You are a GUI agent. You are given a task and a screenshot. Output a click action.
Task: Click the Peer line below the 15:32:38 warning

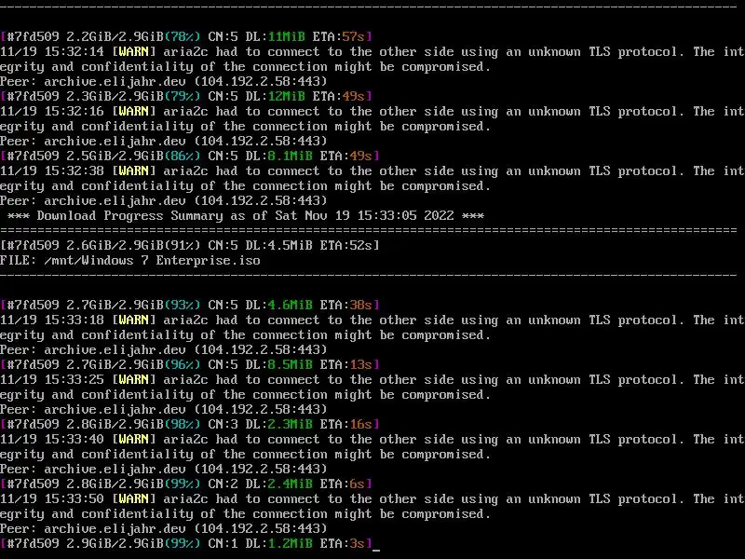[x=164, y=200]
